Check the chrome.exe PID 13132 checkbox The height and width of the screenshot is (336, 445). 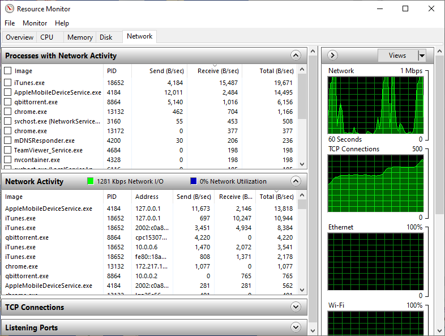point(8,112)
